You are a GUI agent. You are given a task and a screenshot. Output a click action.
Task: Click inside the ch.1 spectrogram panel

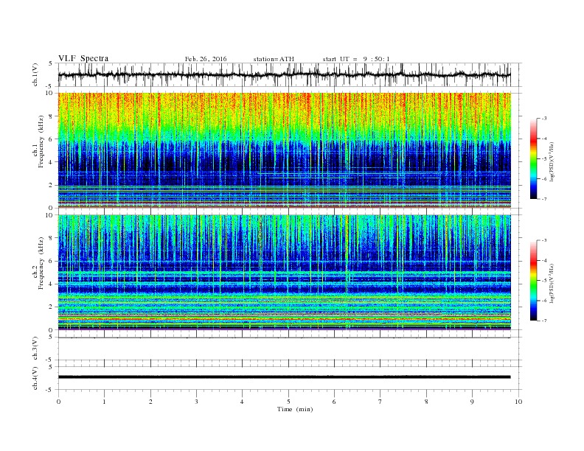click(284, 150)
